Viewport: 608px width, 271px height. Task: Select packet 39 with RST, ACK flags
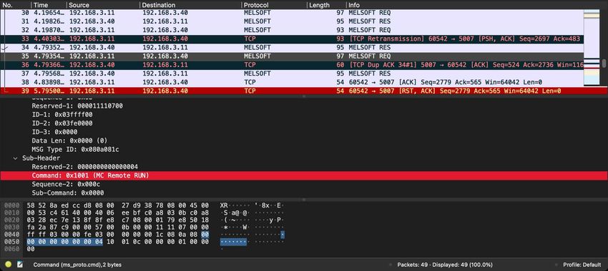(303, 91)
